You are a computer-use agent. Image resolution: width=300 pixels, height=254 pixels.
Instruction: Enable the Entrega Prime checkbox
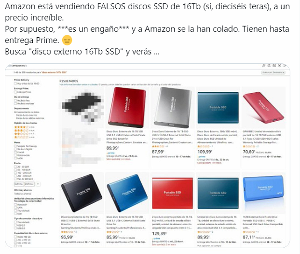click(x=15, y=92)
